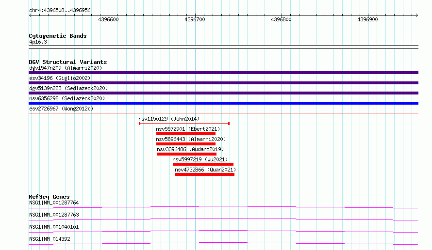Viewport: 432px width, 250px height.
Task: Click the nsv3396486 (Audano2019) text label
Action: click(190, 149)
